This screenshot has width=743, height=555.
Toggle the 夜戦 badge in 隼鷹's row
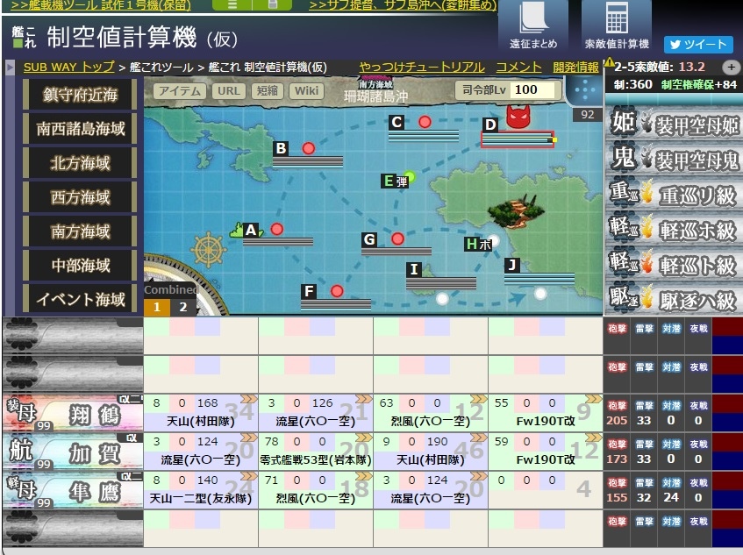tap(698, 482)
